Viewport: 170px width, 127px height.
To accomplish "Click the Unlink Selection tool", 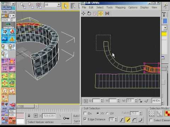I will coord(31,6).
